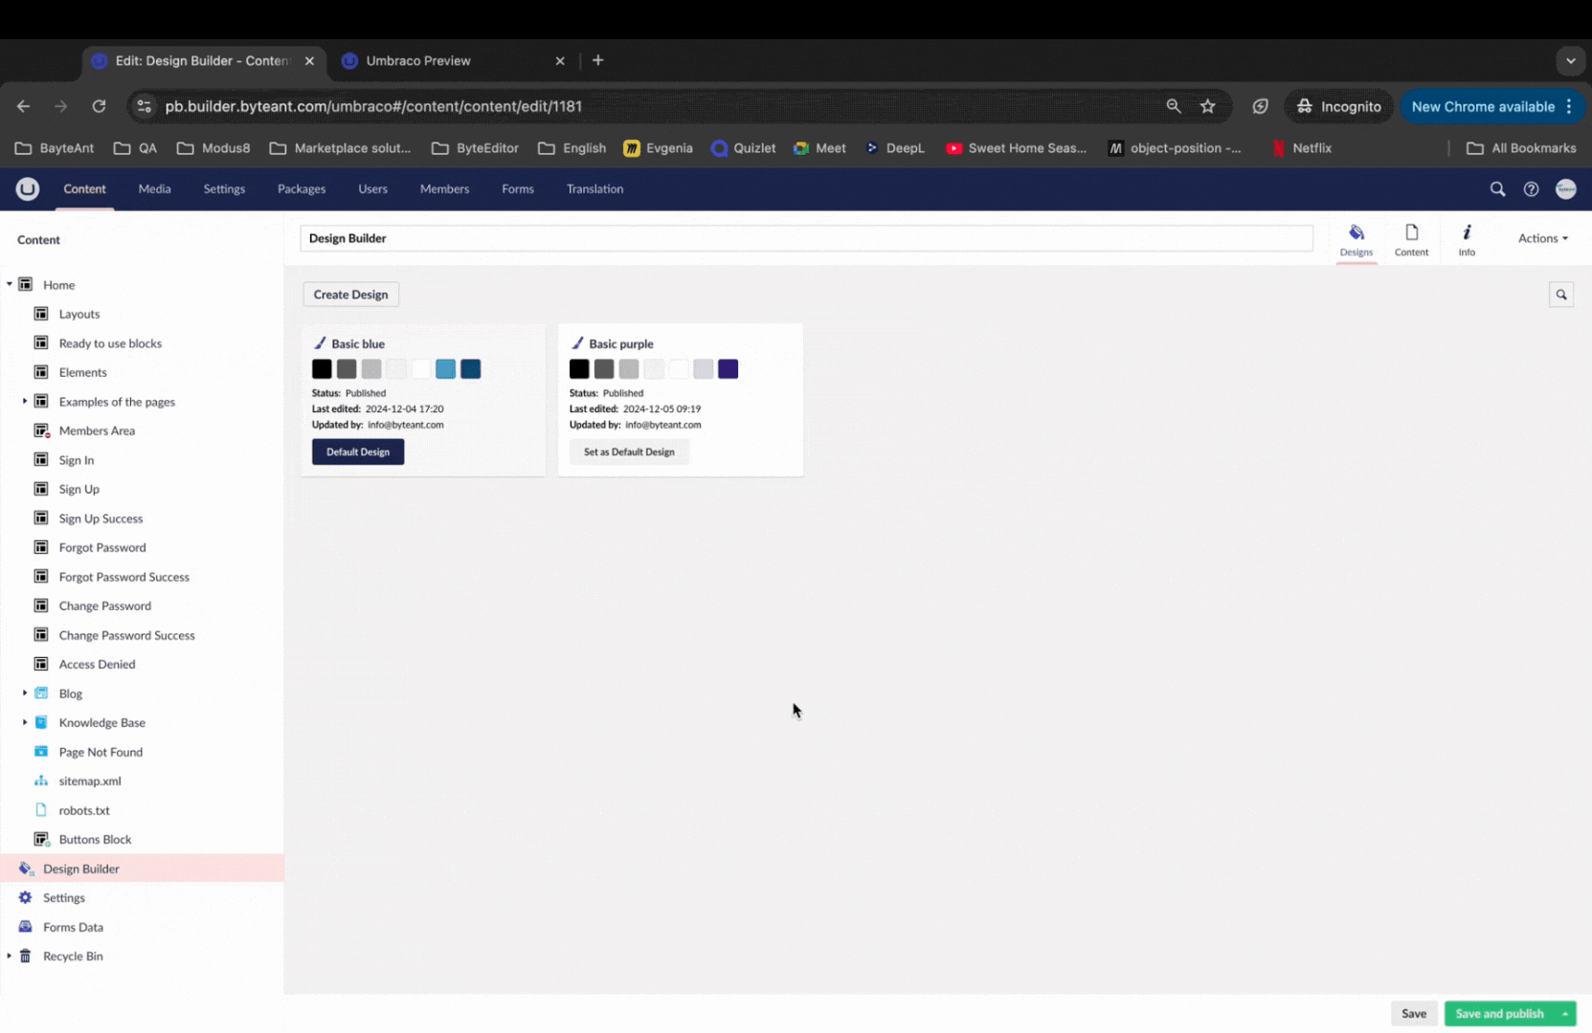This screenshot has width=1592, height=1033.
Task: Edit Basic purple design via its pencil icon
Action: coord(576,341)
